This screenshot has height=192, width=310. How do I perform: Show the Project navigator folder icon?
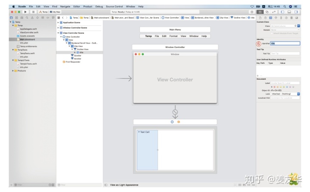[12, 18]
